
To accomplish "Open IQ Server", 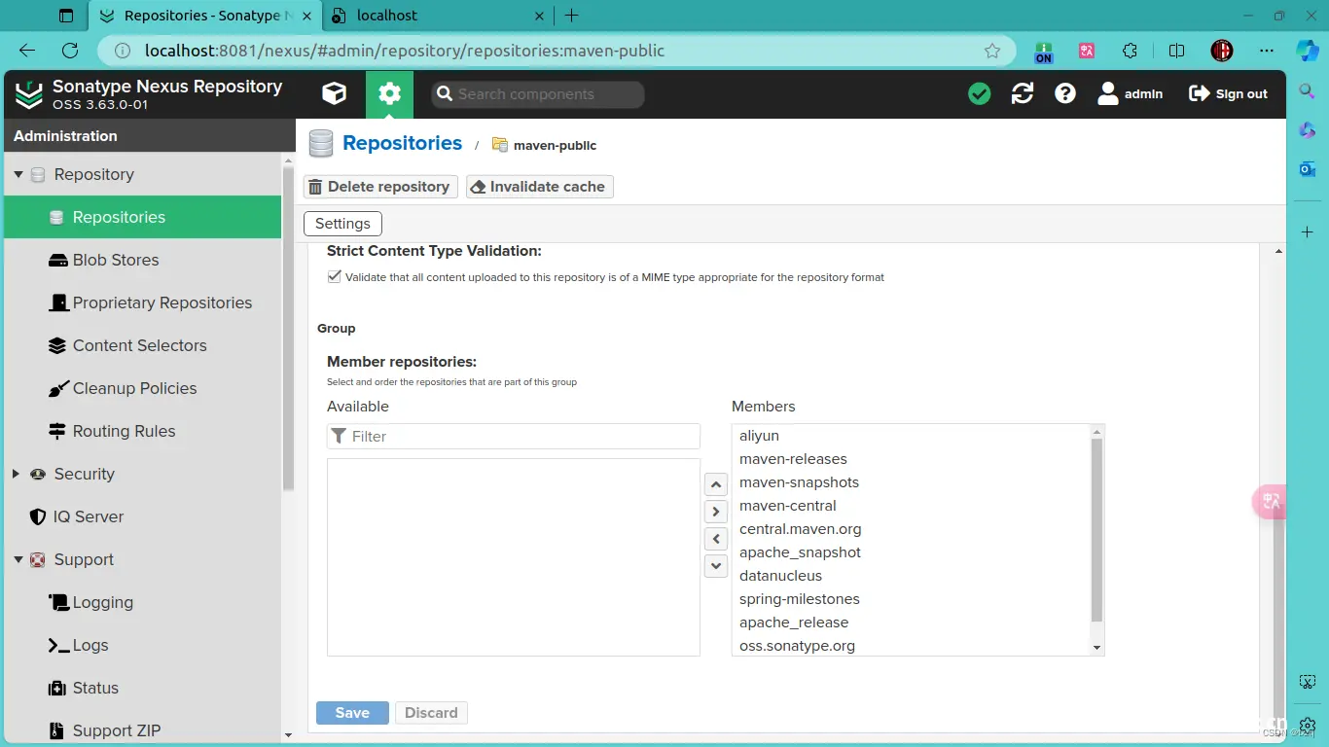I will (x=142, y=516).
